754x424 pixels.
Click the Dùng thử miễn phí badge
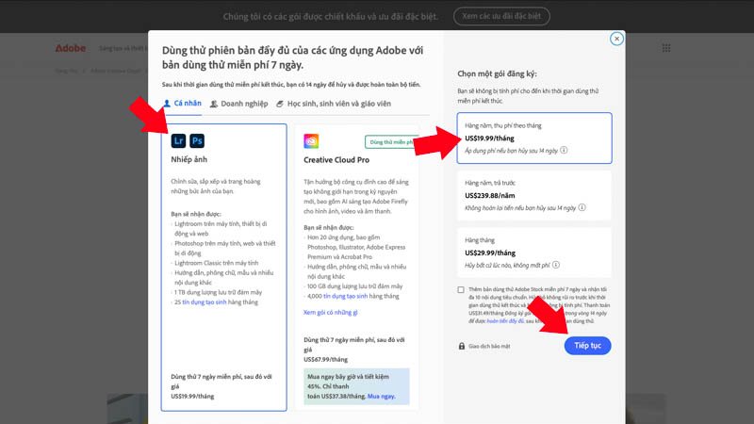(391, 142)
